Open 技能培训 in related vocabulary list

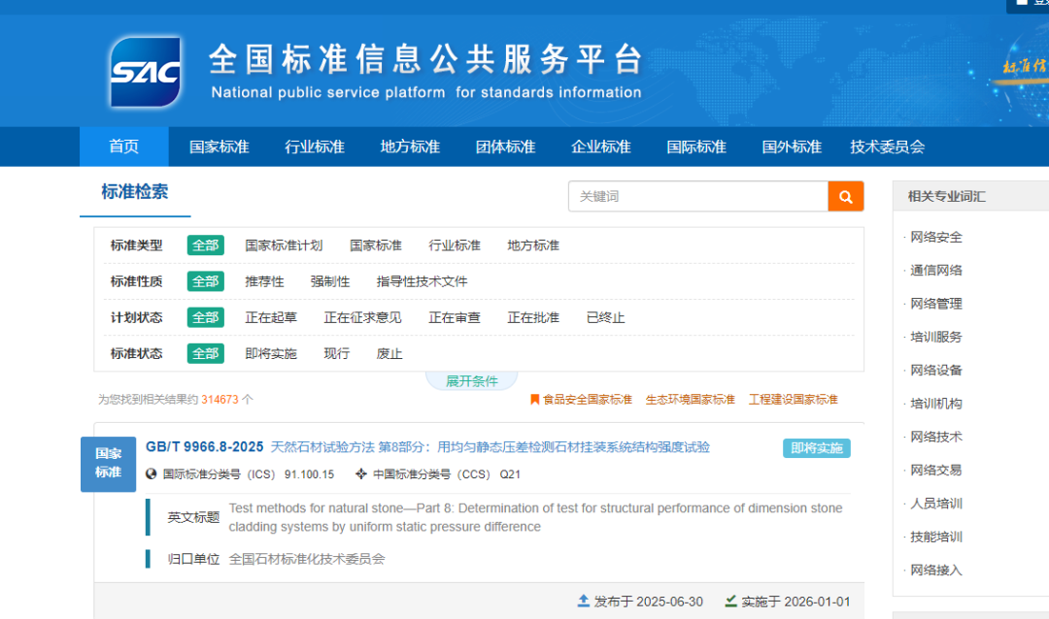point(936,537)
